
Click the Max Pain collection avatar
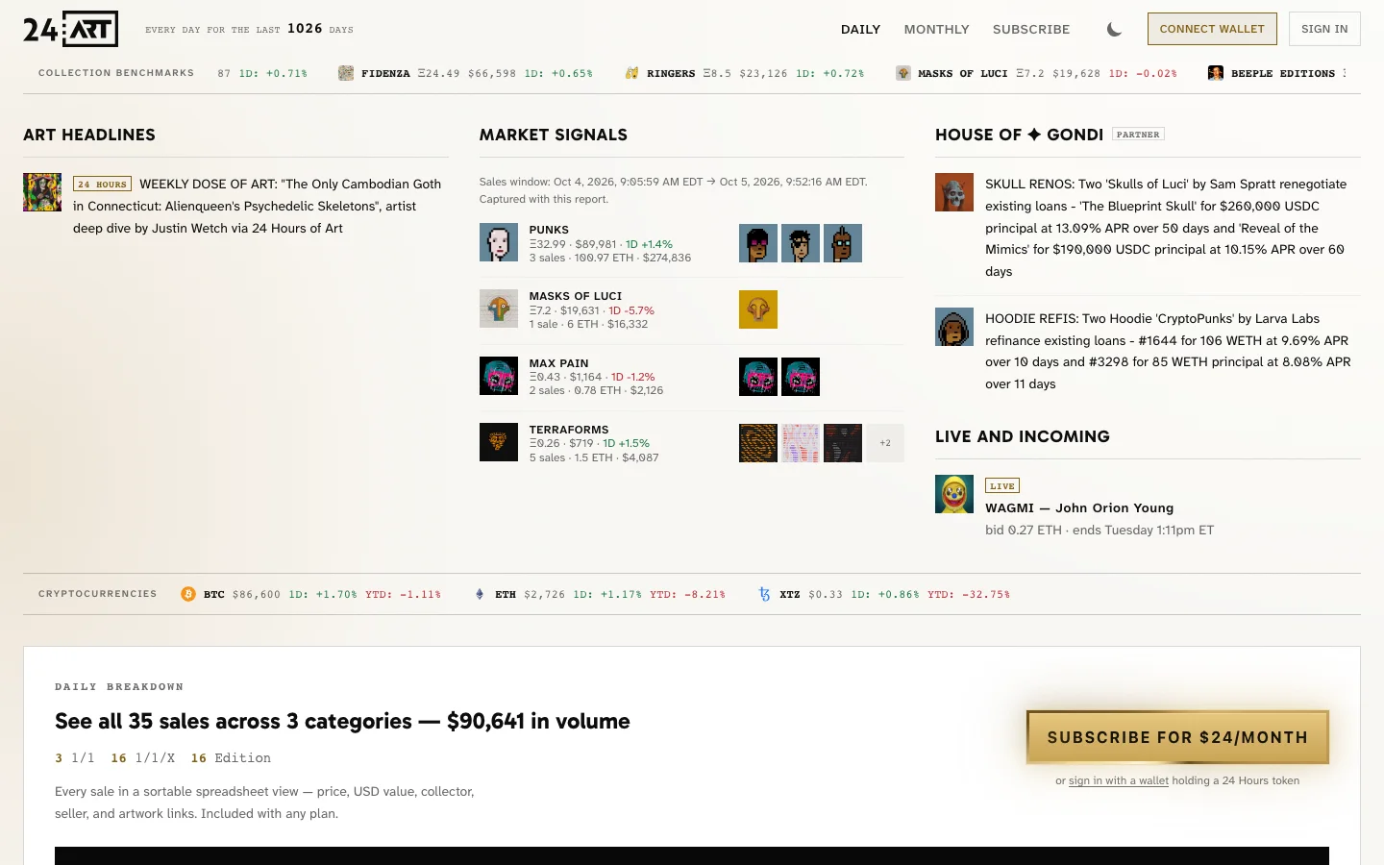[499, 376]
